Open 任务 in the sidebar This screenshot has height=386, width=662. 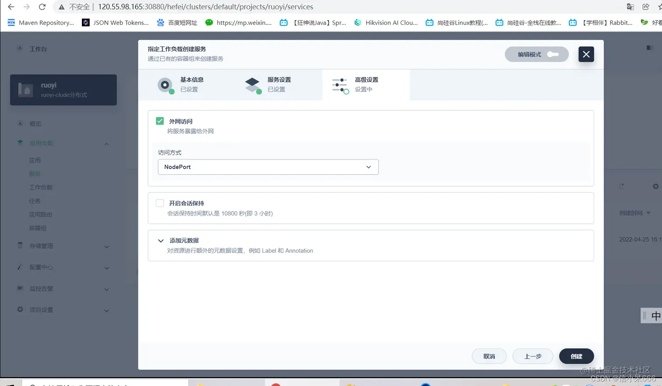[35, 201]
